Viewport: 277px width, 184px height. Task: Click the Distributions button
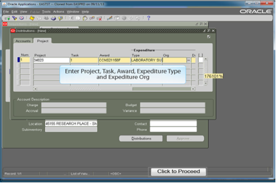tap(141, 138)
